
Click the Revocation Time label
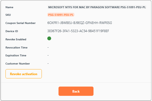(16, 48)
